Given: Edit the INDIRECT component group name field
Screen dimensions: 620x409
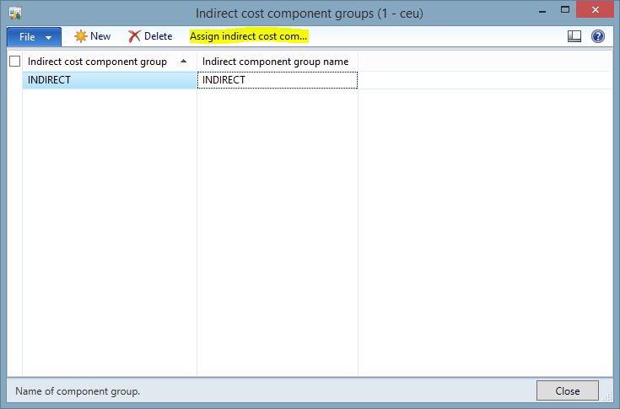Looking at the screenshot, I should [278, 80].
